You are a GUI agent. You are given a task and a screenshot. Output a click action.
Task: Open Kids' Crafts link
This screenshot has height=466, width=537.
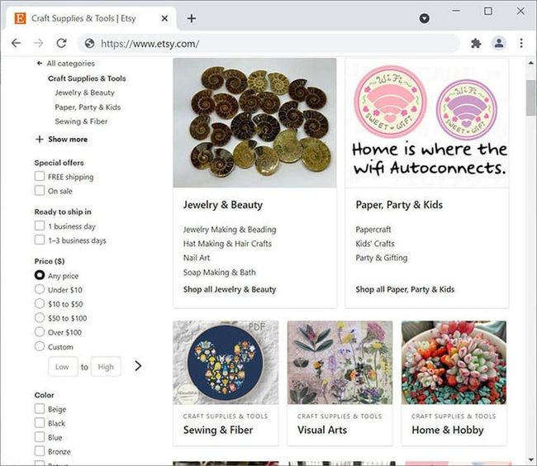point(375,244)
